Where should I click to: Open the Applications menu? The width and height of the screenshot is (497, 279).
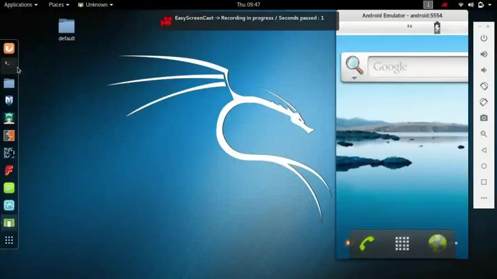[21, 4]
